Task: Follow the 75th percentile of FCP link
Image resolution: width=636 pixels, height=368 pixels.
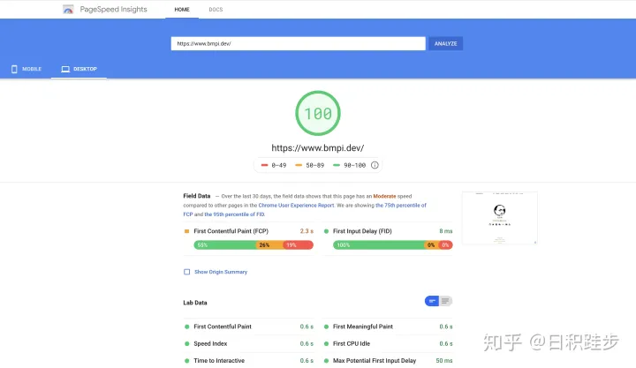Action: click(x=305, y=210)
